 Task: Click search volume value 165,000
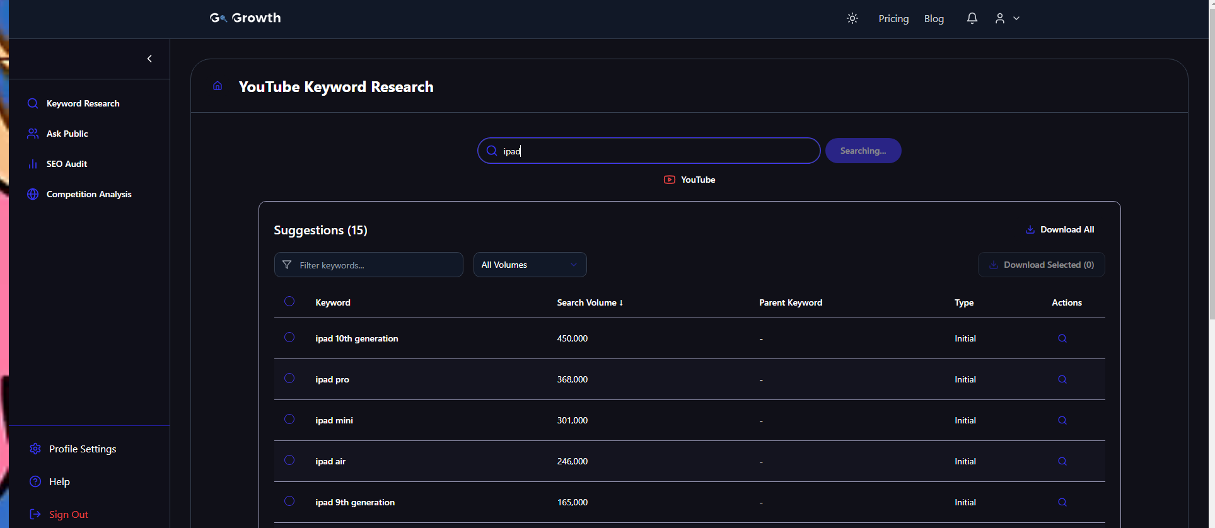(573, 502)
